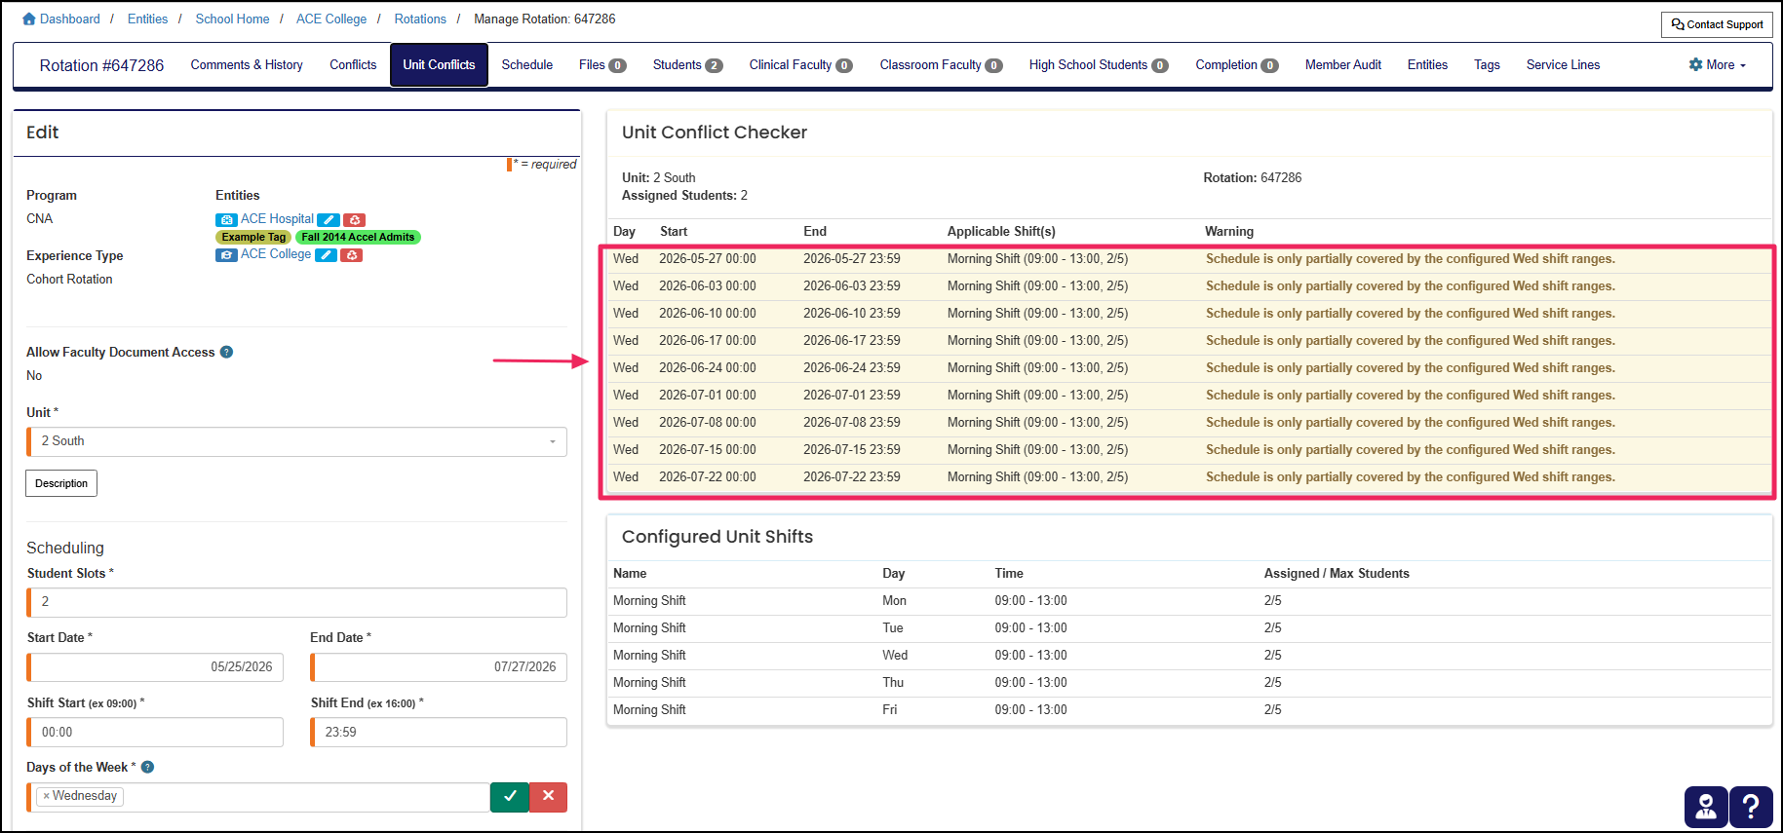The height and width of the screenshot is (833, 1783).
Task: Click the Contact Support chat icon
Action: click(1678, 24)
